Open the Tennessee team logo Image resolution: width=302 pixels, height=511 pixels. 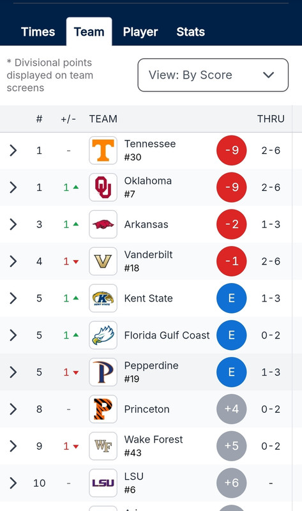(x=103, y=150)
